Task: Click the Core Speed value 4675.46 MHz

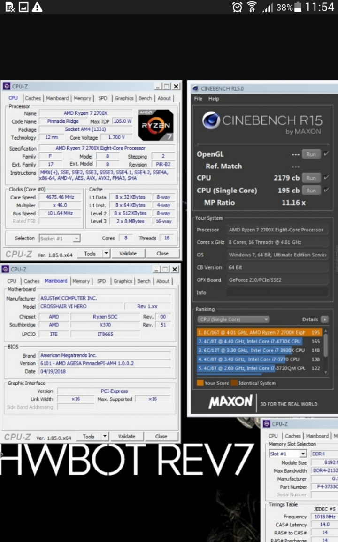Action: point(60,198)
